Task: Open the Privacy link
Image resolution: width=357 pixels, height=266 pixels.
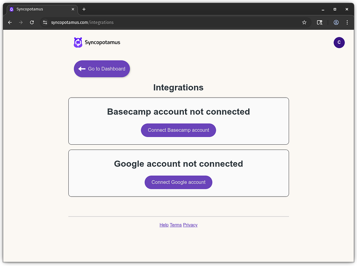Action: pos(190,225)
